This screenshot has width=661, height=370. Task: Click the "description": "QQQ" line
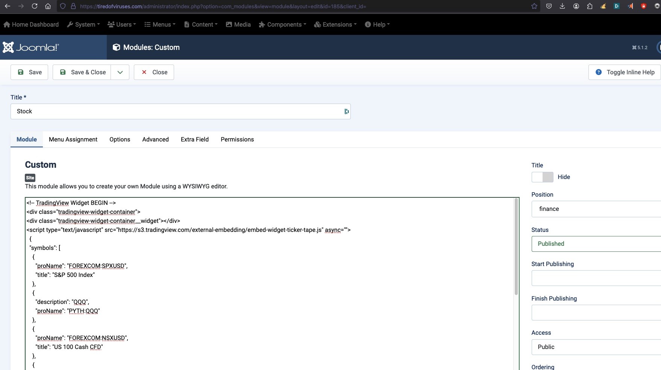click(x=62, y=302)
